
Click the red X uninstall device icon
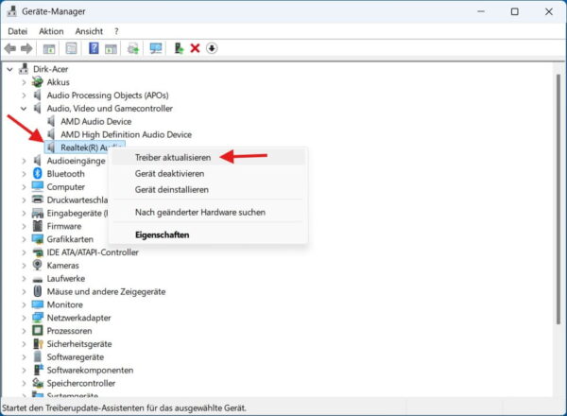tap(195, 48)
